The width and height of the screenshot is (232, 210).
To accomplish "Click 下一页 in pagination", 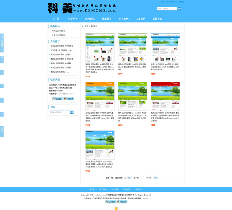I will 149,178.
